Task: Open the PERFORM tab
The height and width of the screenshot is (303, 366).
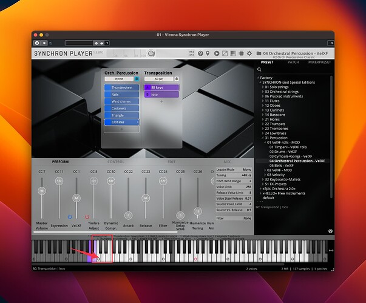Action: (60, 162)
